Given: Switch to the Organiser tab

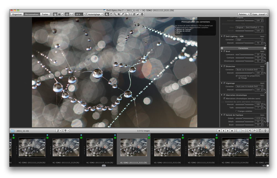Looking at the screenshot, I should coord(17,14).
